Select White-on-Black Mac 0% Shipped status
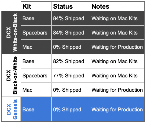This screenshot has width=146, height=123. (x=71, y=47)
